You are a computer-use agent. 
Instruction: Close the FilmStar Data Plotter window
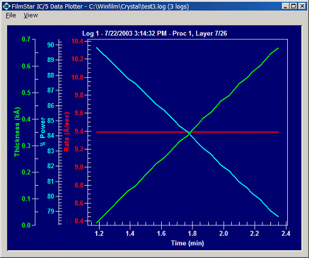tap(302, 6)
